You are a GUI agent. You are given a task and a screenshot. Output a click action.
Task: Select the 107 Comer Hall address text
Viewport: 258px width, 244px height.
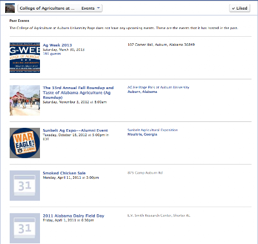[x=161, y=45]
